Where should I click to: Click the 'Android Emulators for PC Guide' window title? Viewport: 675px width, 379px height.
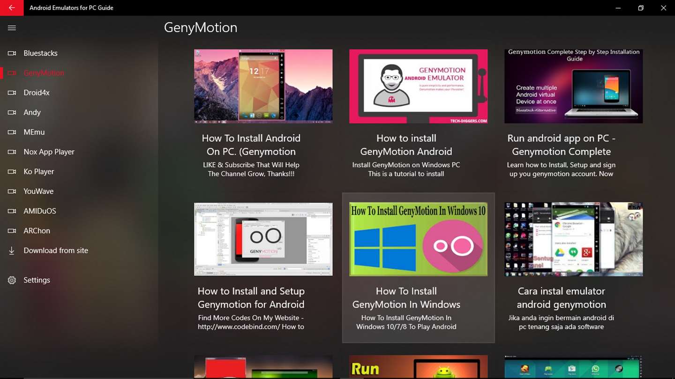pyautogui.click(x=71, y=8)
